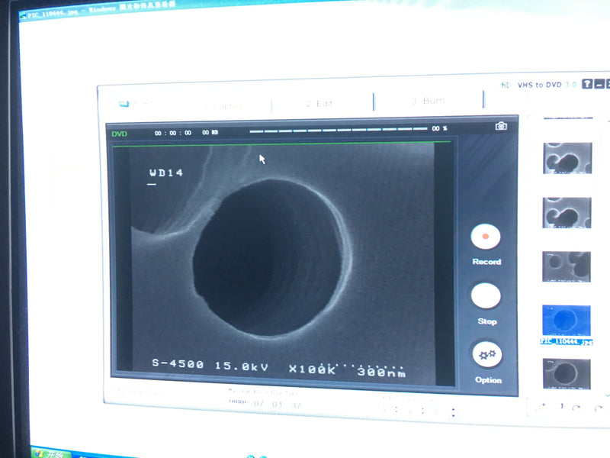Click the time stepper arrows below preview

coord(453,412)
